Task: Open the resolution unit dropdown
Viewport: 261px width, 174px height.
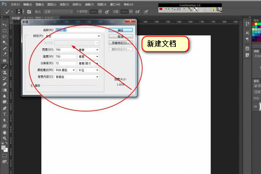Action: tap(88, 63)
